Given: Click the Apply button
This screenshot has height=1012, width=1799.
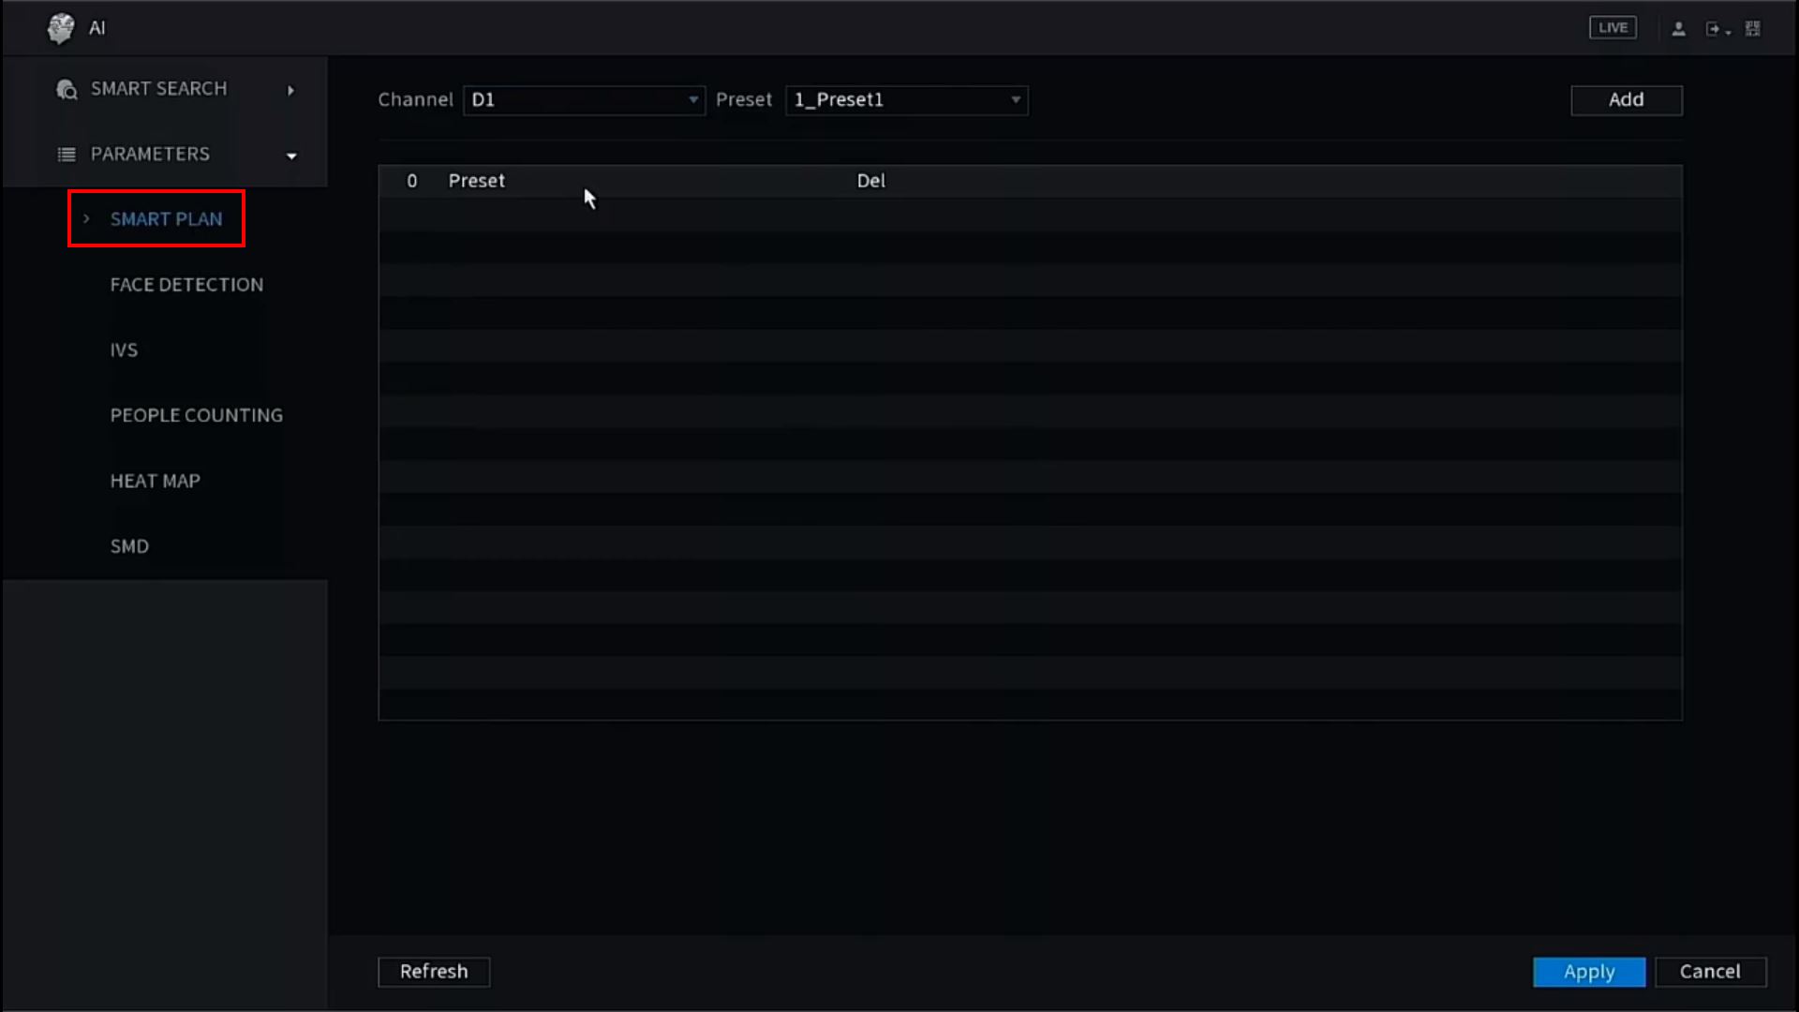Looking at the screenshot, I should tap(1588, 972).
